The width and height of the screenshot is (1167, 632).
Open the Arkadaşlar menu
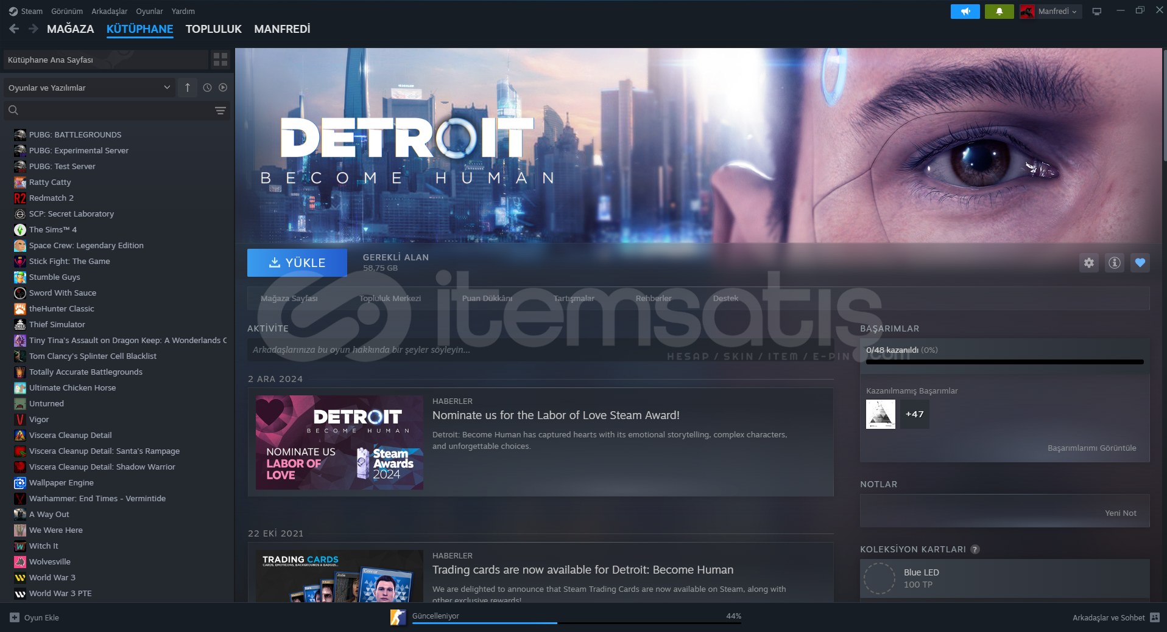click(110, 12)
